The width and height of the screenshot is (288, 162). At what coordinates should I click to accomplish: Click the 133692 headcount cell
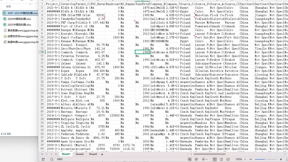[113, 115]
